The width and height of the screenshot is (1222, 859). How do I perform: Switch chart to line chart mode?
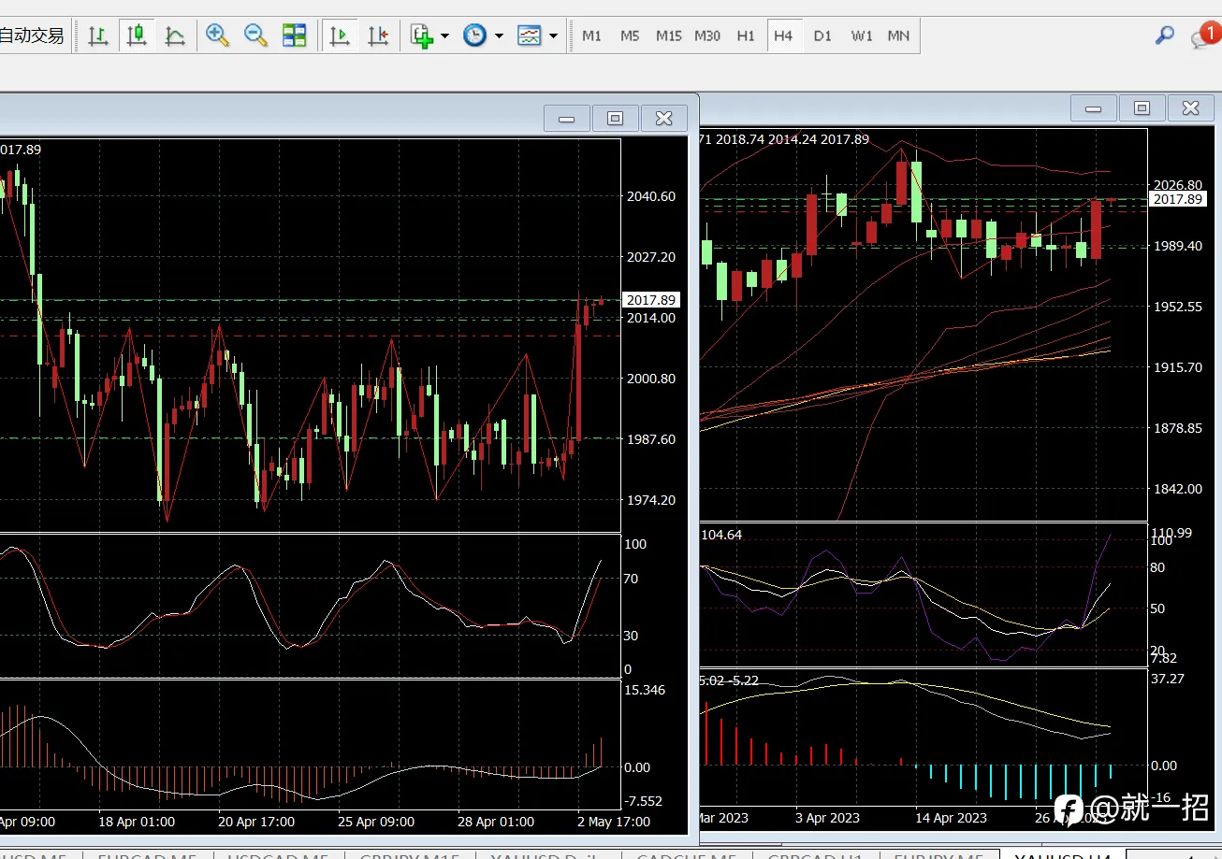[x=175, y=36]
